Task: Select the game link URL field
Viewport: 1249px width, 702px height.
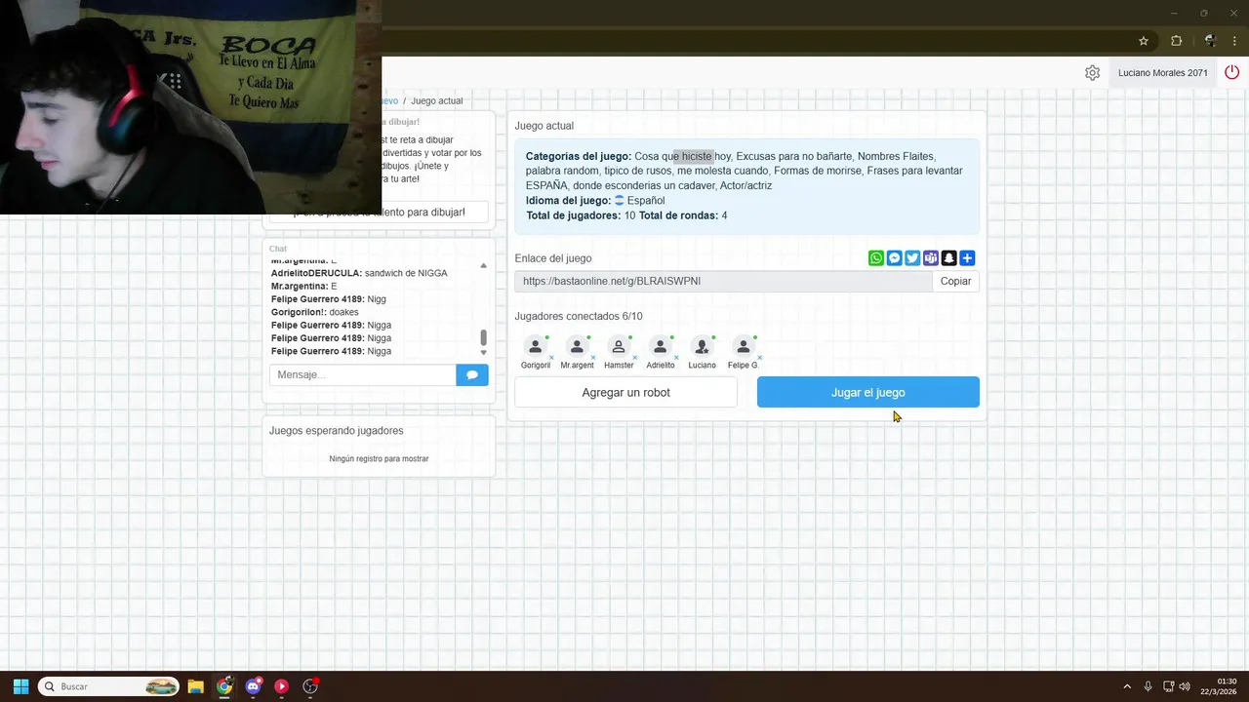Action: (x=723, y=281)
